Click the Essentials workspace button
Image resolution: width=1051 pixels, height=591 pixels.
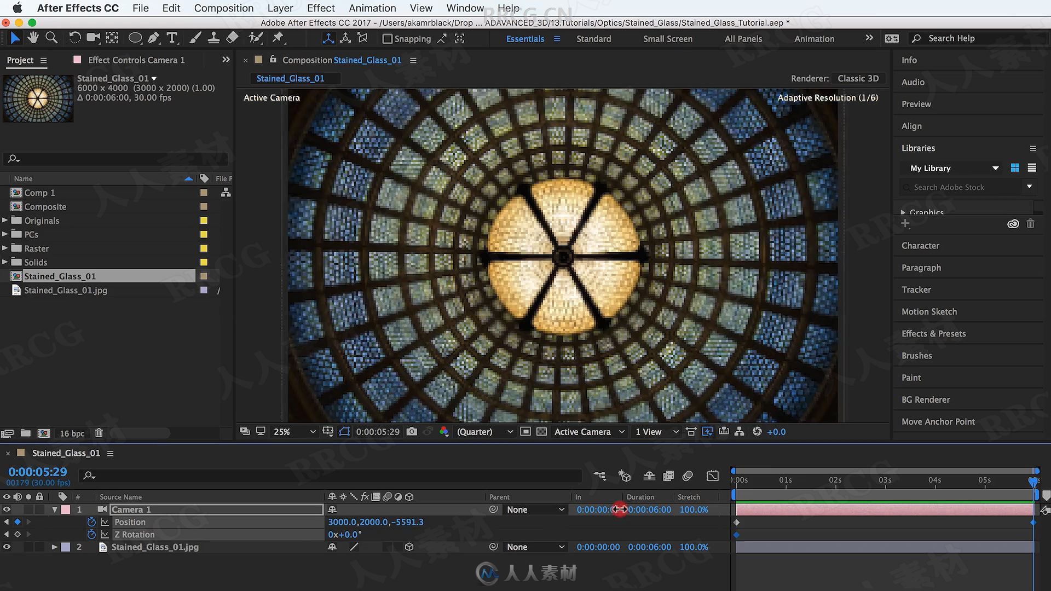(525, 38)
